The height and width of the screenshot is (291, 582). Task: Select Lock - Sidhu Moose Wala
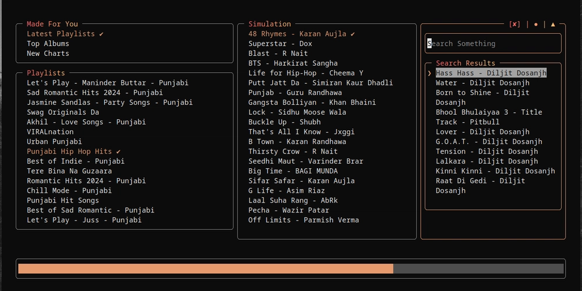297,112
